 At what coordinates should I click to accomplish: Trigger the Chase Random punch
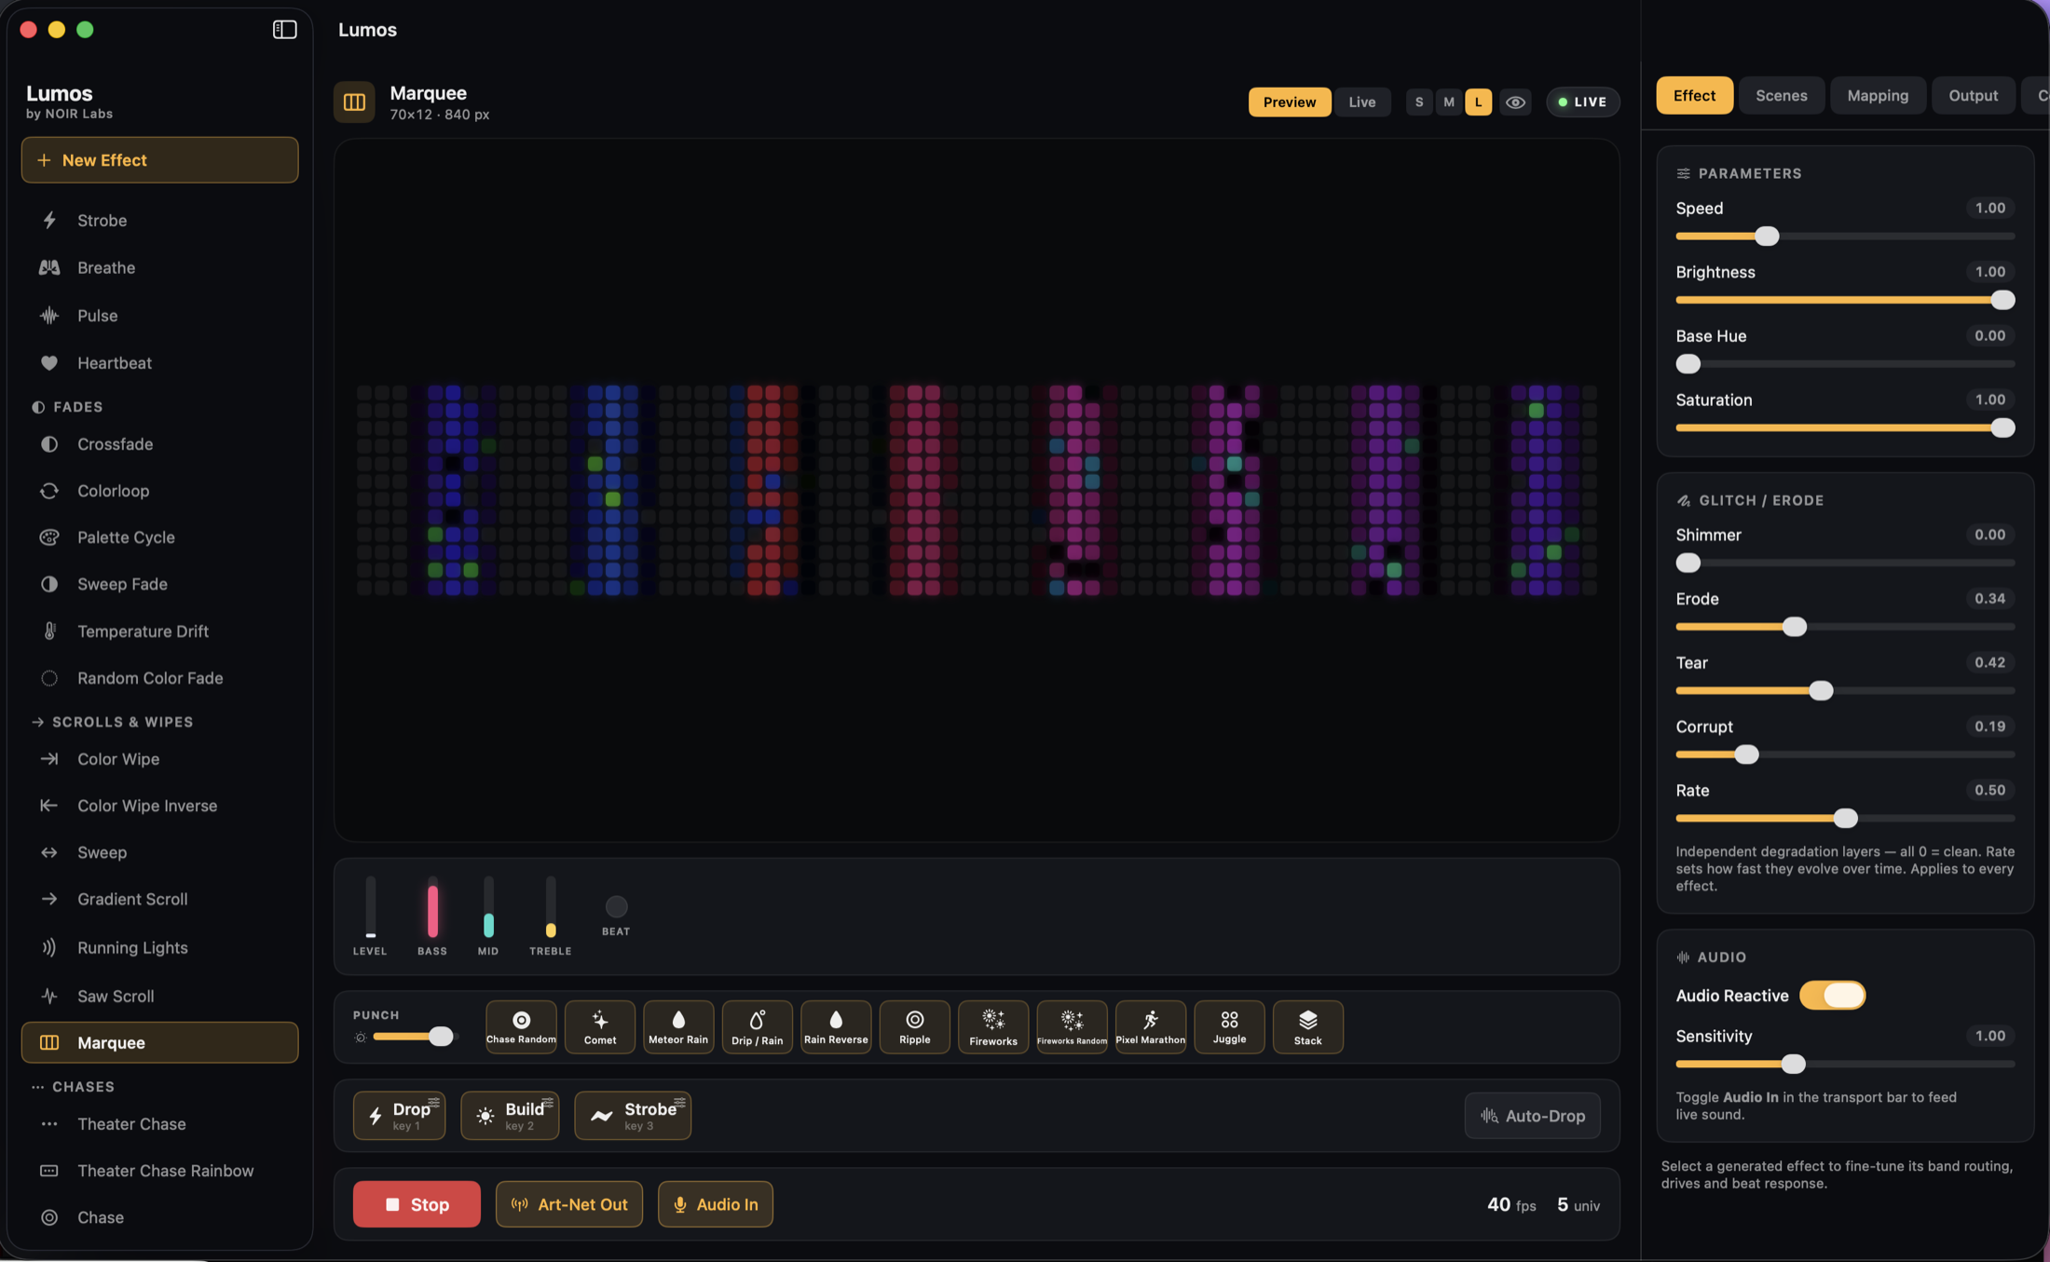pos(521,1026)
